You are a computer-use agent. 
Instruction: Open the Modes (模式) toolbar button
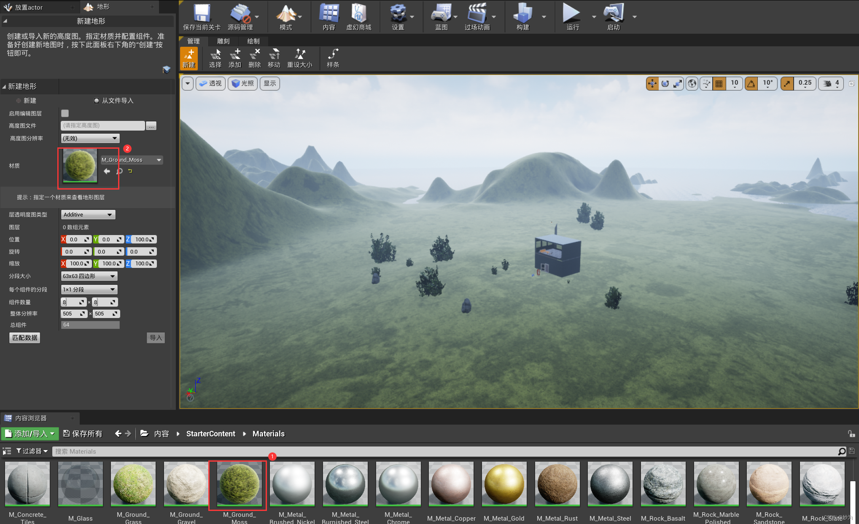[x=286, y=17]
